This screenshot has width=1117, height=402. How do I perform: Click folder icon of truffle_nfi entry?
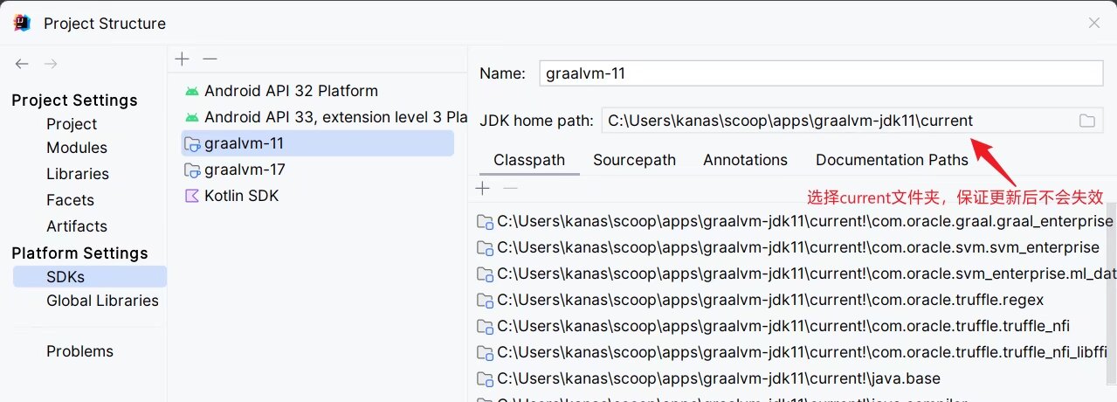(x=485, y=327)
